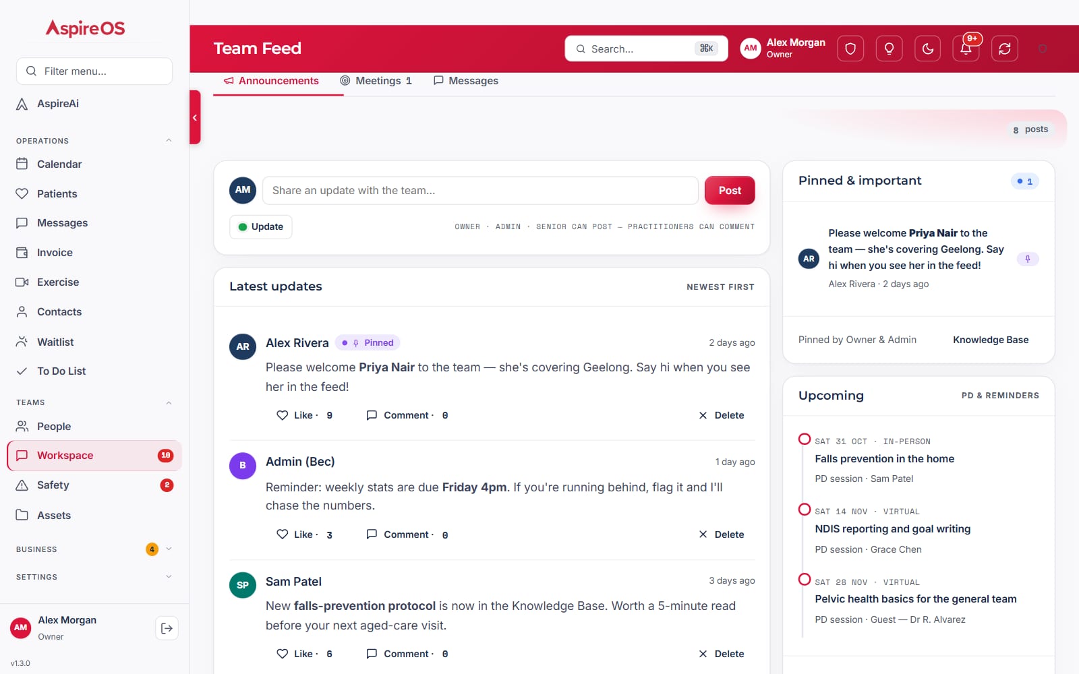Like Alex Rivera's pinned post
Viewport: 1079px width, 674px height.
pos(304,415)
